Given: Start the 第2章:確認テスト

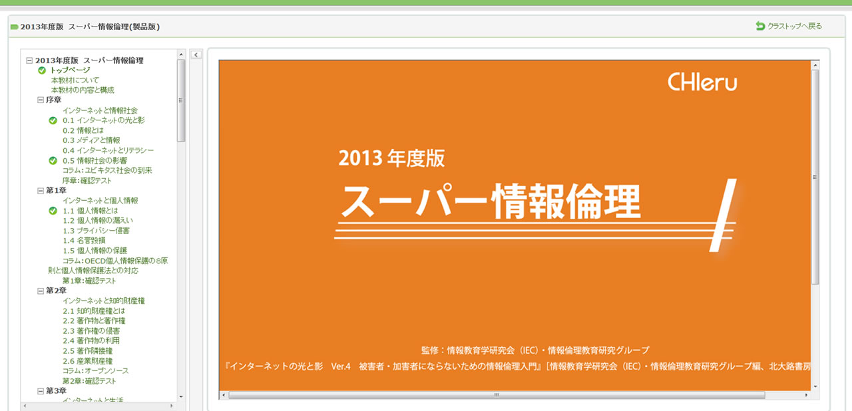Looking at the screenshot, I should coord(89,381).
